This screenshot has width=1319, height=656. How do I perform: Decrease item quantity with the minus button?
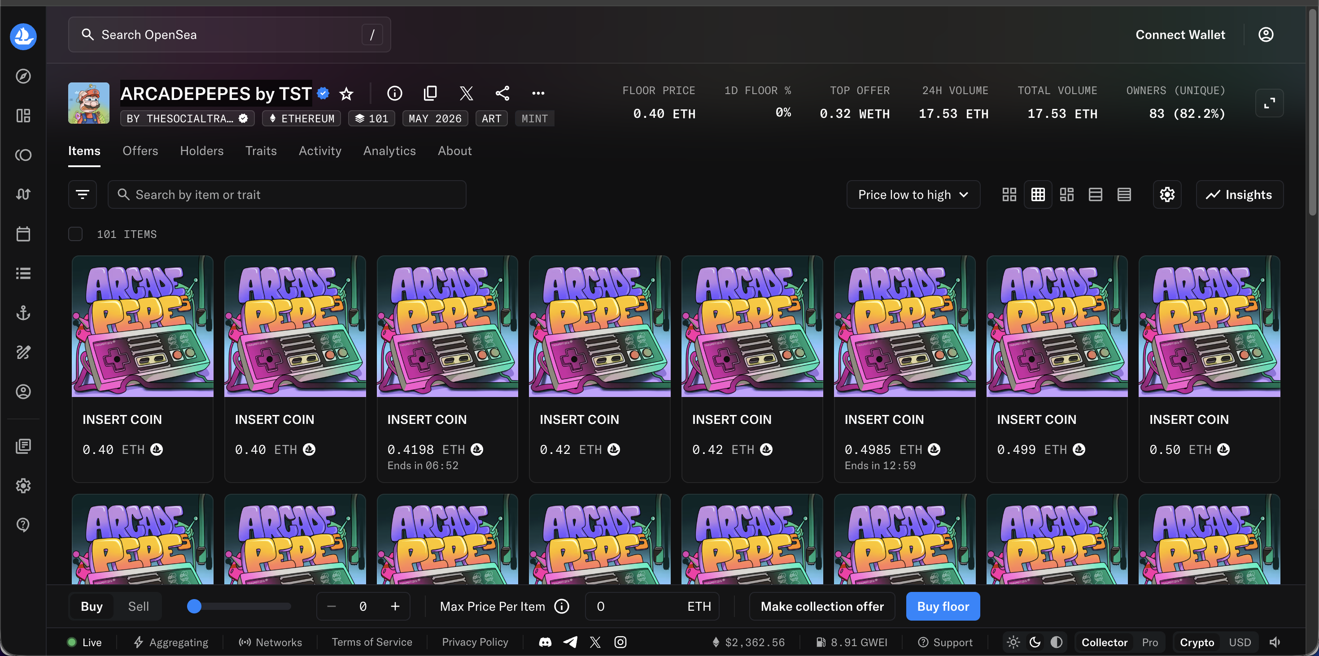tap(331, 606)
